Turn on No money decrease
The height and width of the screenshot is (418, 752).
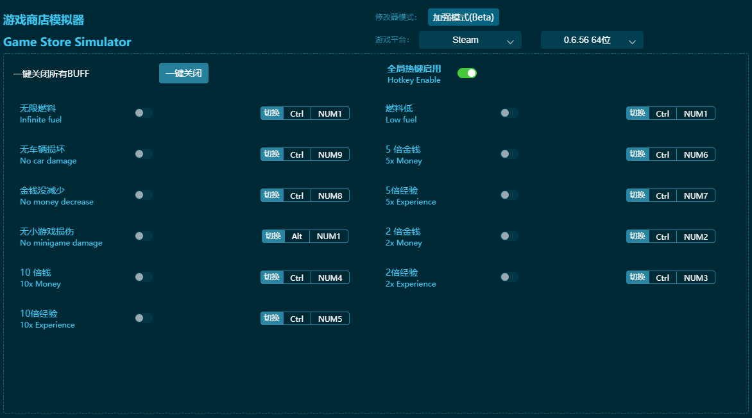click(144, 195)
